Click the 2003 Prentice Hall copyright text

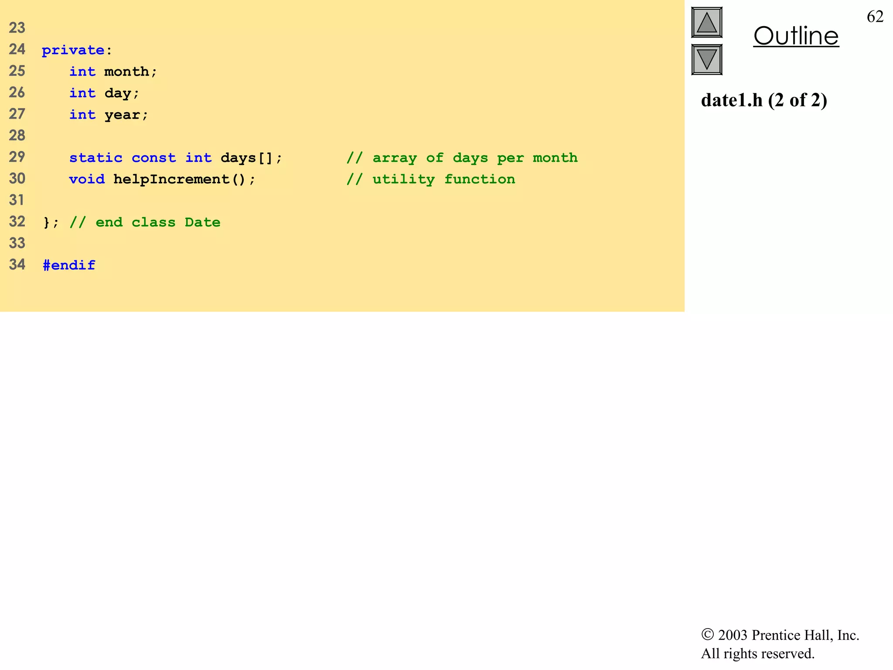click(780, 635)
